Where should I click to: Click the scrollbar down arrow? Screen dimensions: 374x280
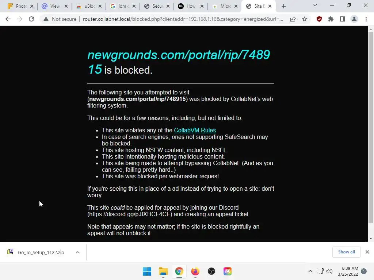pyautogui.click(x=371, y=238)
